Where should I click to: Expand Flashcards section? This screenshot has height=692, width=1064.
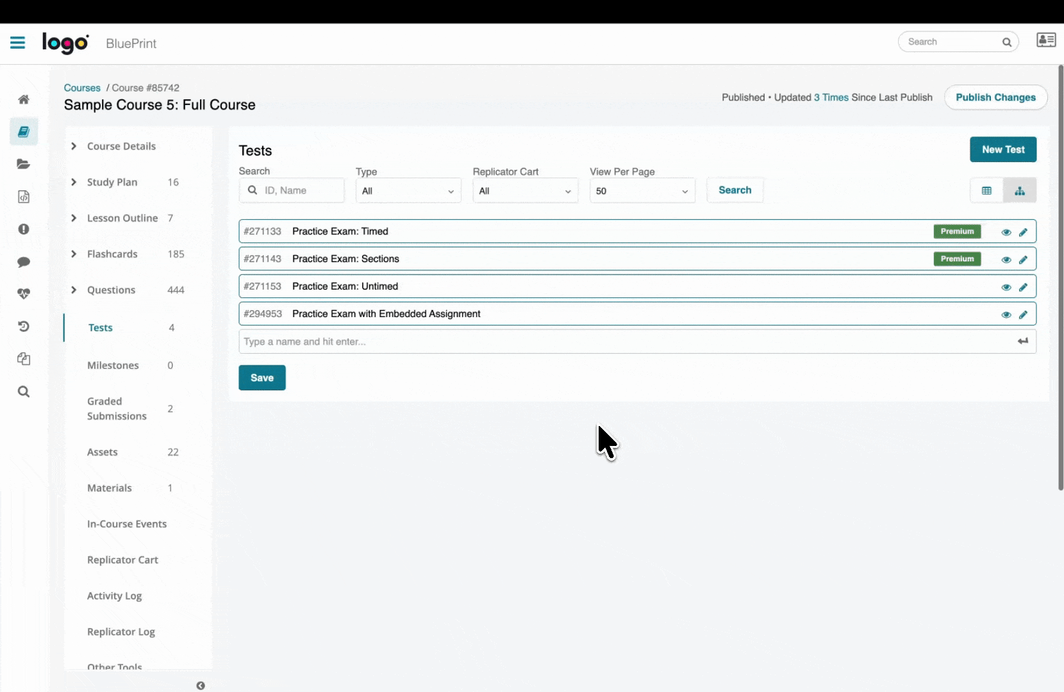coord(74,254)
